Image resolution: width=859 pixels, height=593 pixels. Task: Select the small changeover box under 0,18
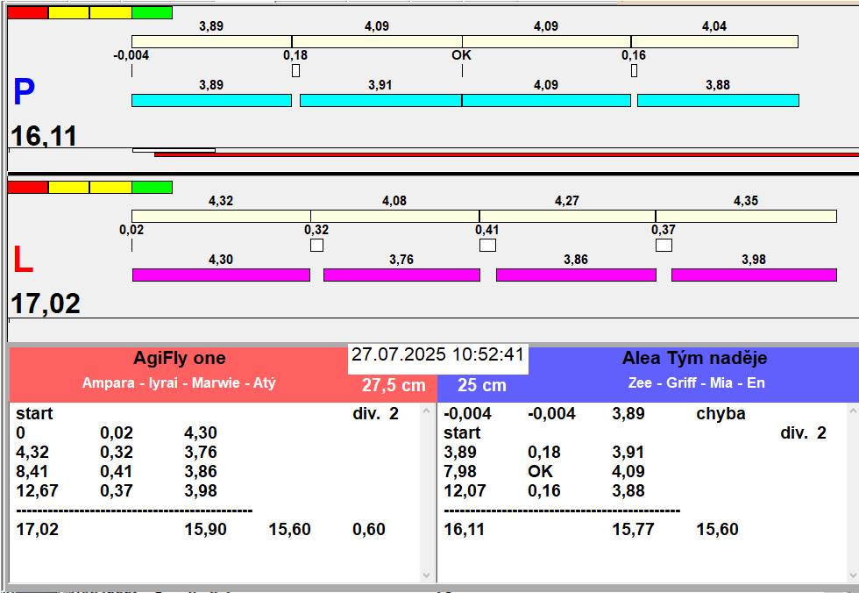click(295, 70)
